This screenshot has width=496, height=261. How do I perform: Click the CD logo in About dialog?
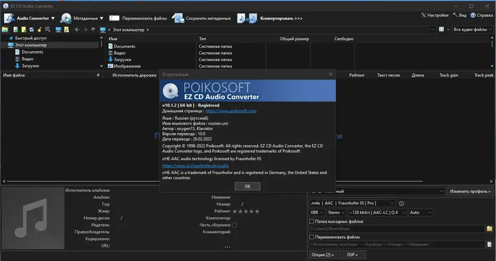pos(170,91)
